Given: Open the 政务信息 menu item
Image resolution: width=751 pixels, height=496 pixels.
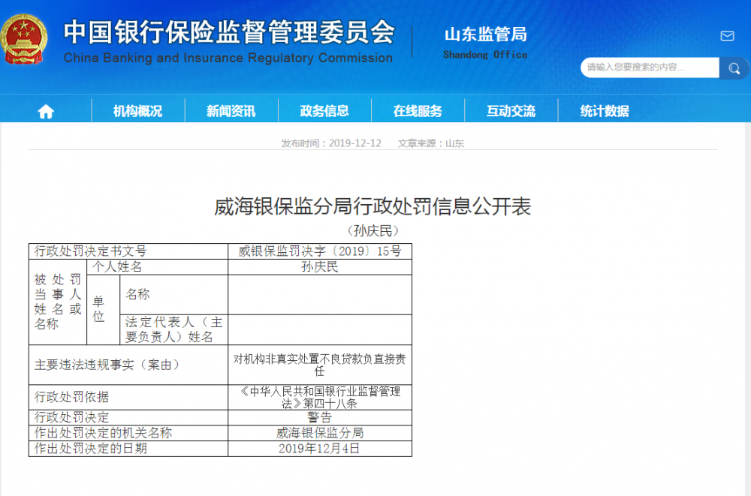Looking at the screenshot, I should [324, 110].
